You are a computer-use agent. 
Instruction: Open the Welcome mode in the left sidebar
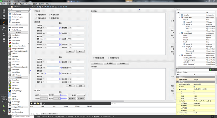(x=4, y=11)
